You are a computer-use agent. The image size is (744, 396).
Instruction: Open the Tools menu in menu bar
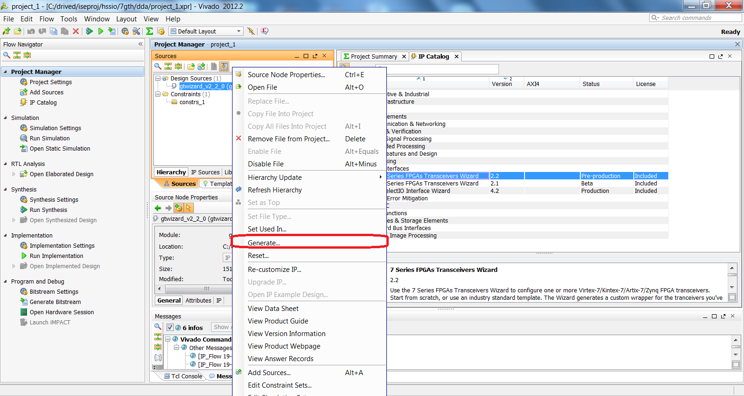pyautogui.click(x=69, y=19)
